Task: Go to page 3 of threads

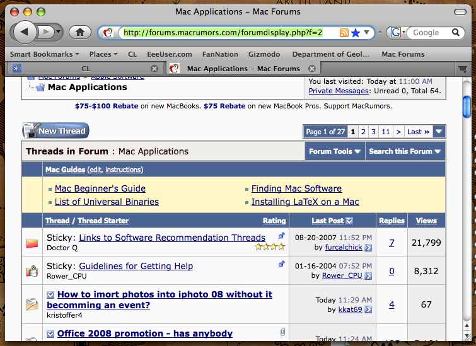Action: [373, 132]
